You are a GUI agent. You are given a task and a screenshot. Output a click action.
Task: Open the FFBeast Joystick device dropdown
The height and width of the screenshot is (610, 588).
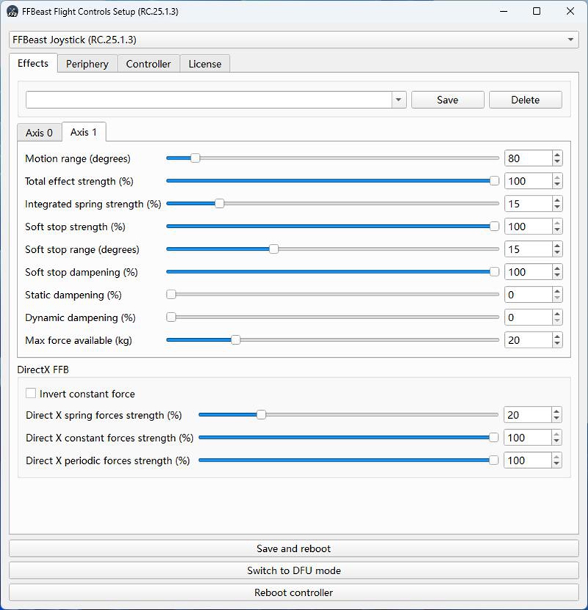pyautogui.click(x=572, y=39)
